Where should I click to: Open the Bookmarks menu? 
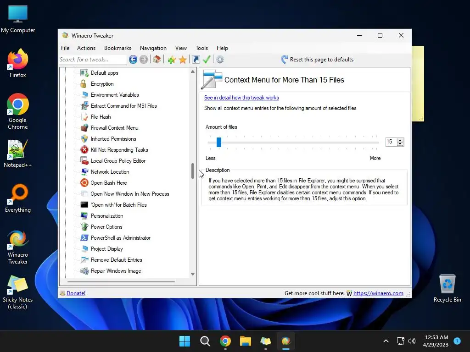point(117,48)
